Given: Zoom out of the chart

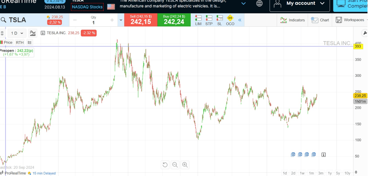Looking at the screenshot, I should point(175,165).
